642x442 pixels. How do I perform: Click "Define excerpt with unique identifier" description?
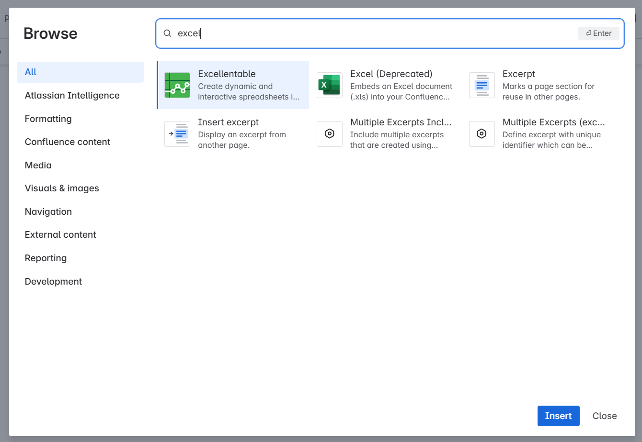pos(551,140)
